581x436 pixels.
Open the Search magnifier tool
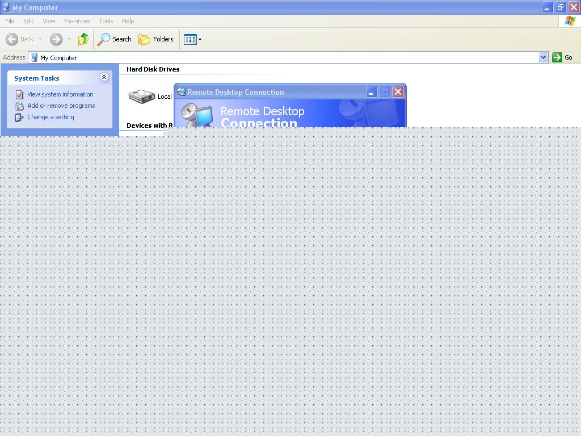[x=103, y=39]
